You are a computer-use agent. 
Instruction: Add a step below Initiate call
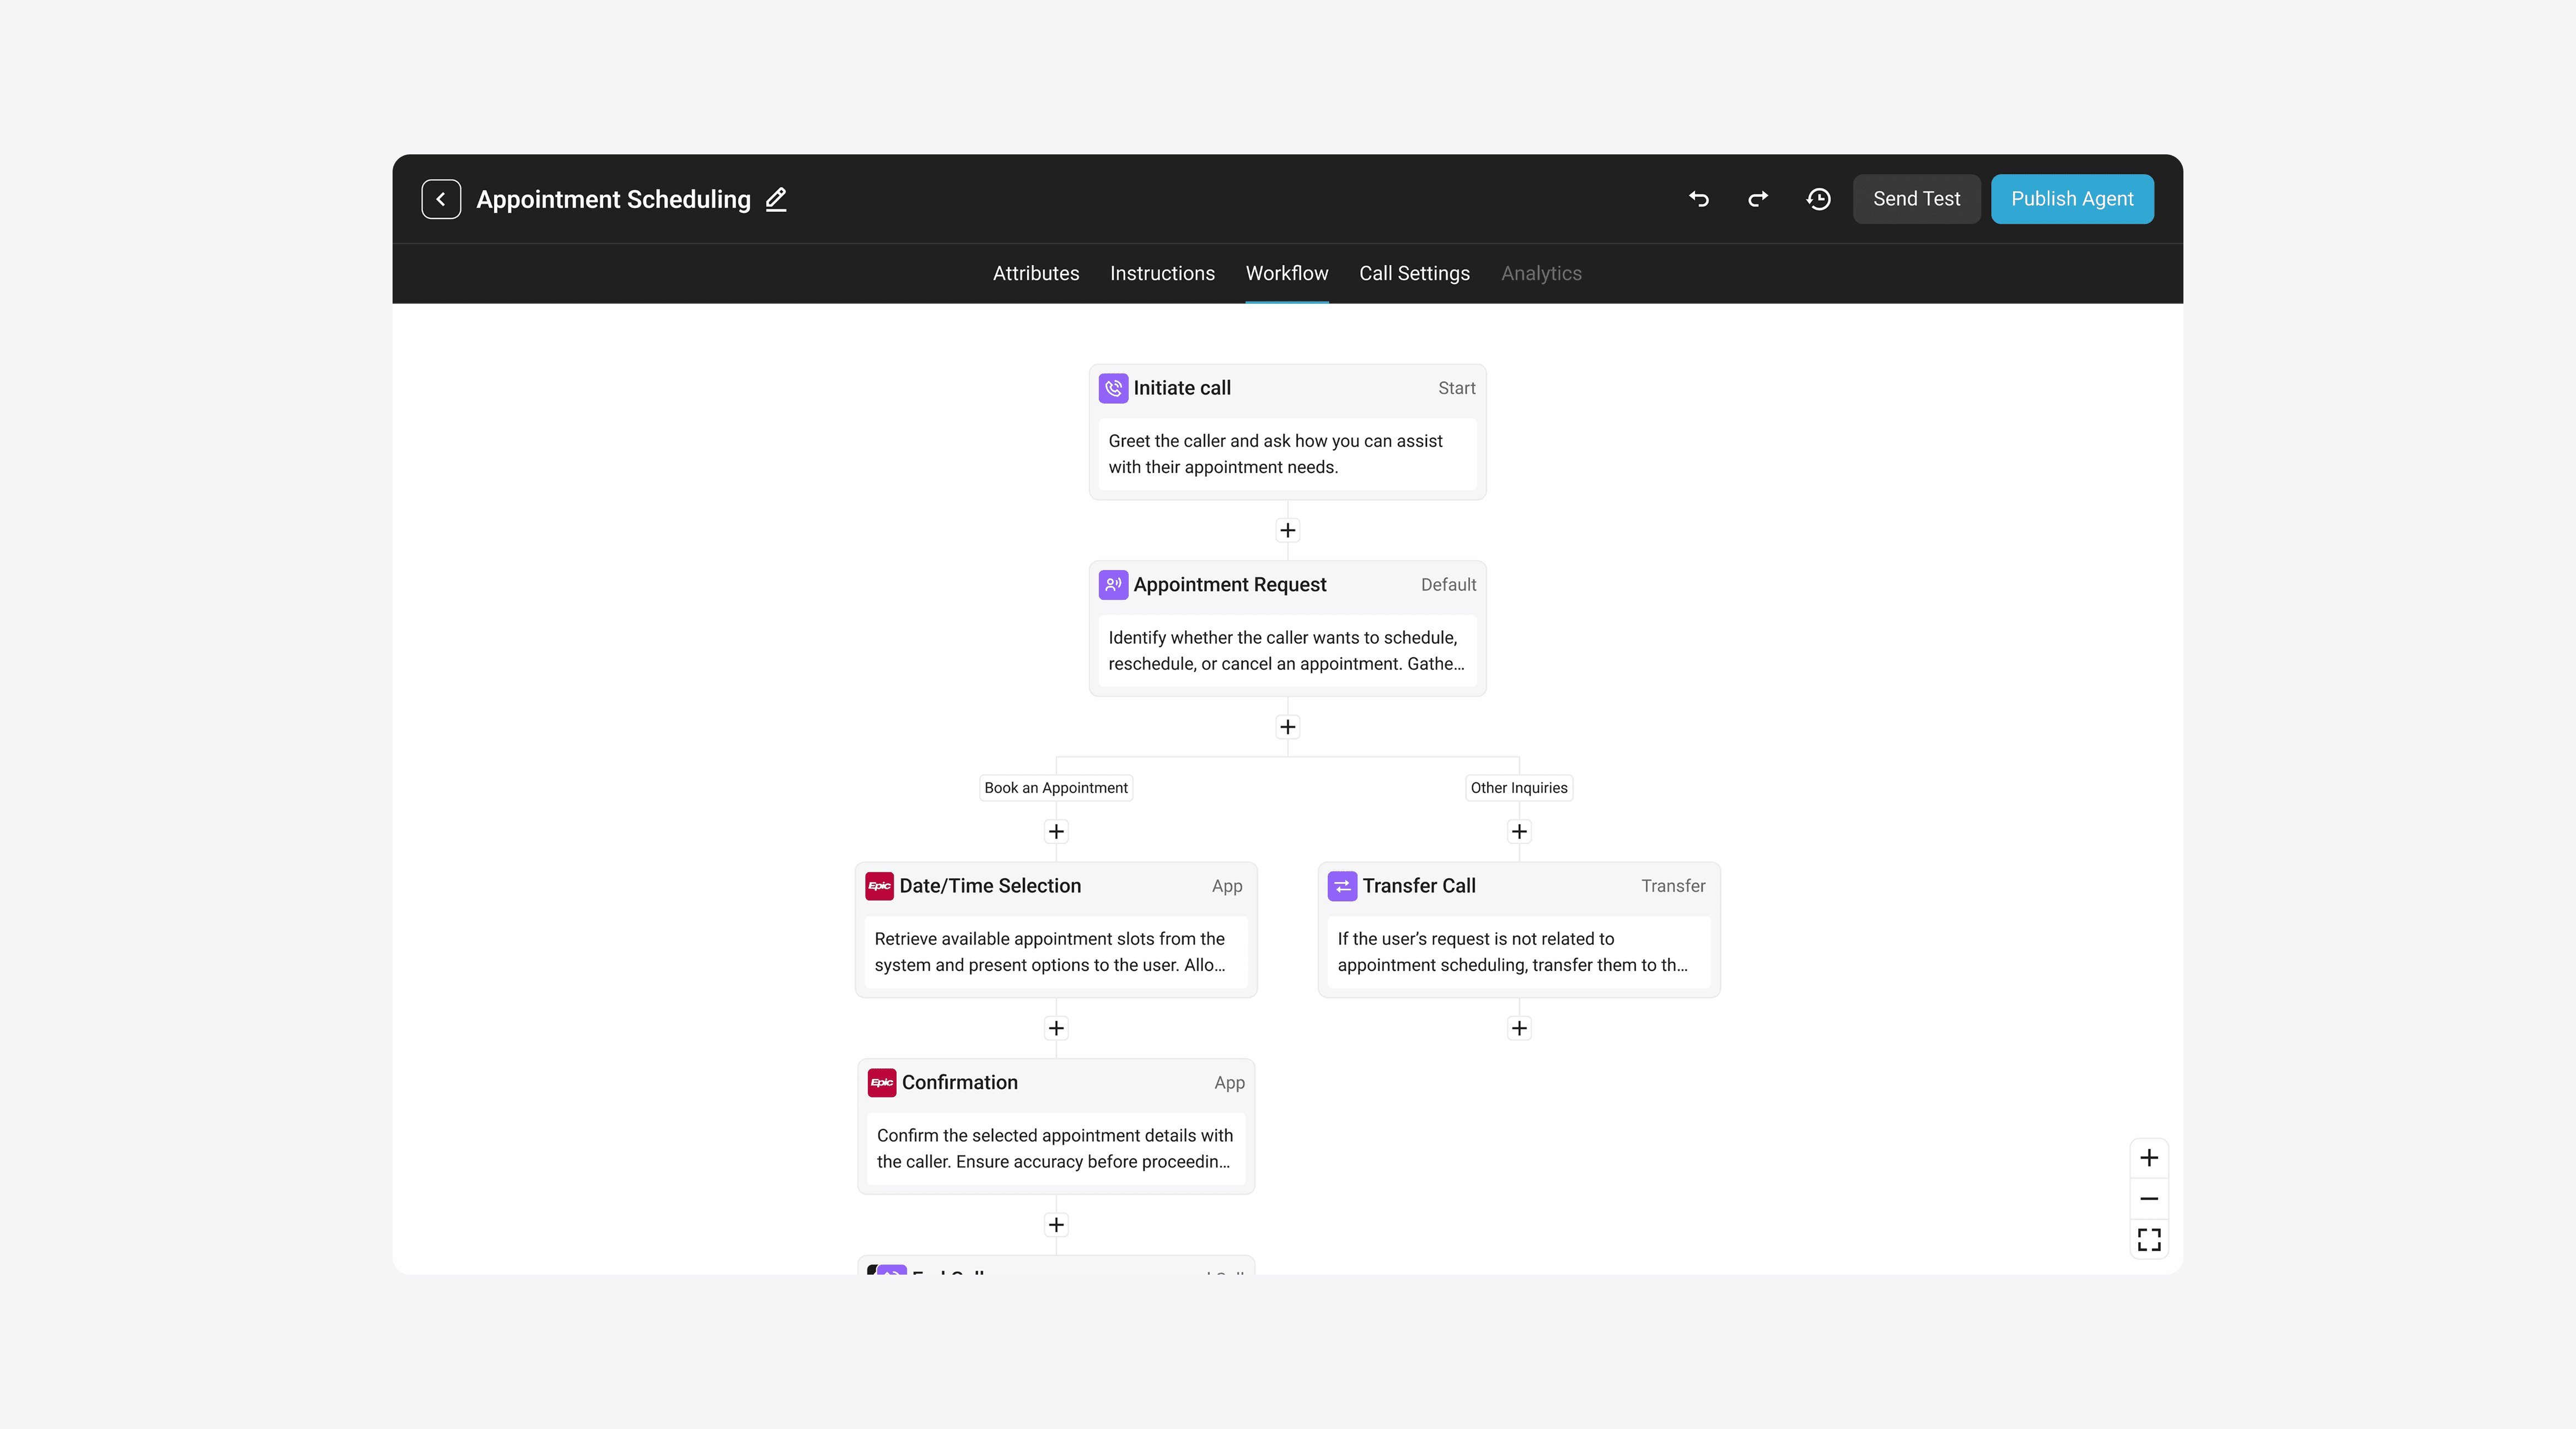point(1288,530)
